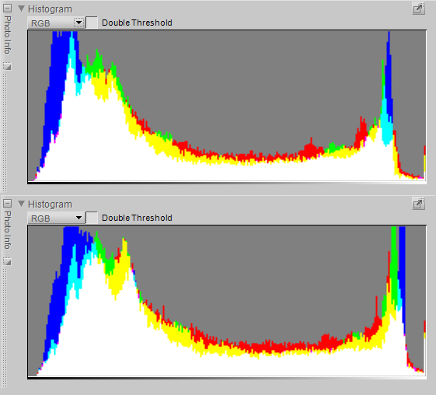Enable Double Threshold checkbox in bottom histogram

pyautogui.click(x=92, y=218)
